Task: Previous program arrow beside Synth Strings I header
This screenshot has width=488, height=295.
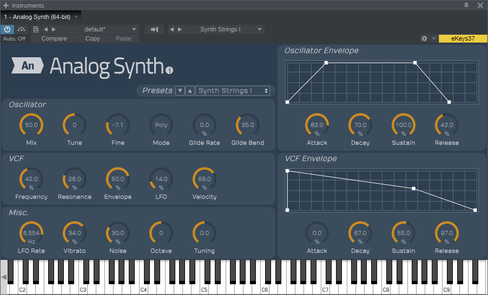Action: click(172, 29)
